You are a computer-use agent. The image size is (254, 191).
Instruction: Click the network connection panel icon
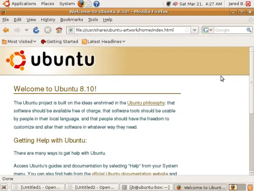click(x=168, y=4)
